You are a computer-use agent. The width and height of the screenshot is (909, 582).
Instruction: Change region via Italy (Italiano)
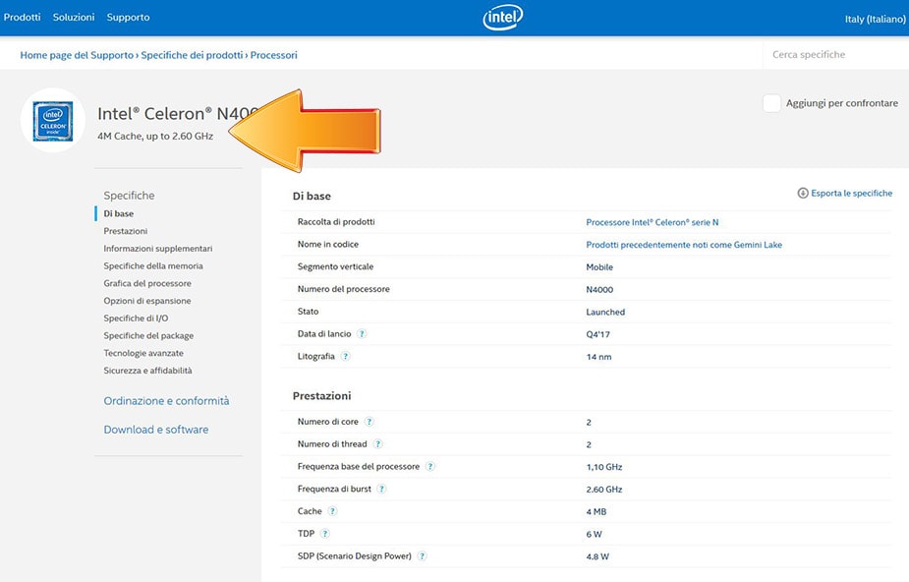(875, 19)
